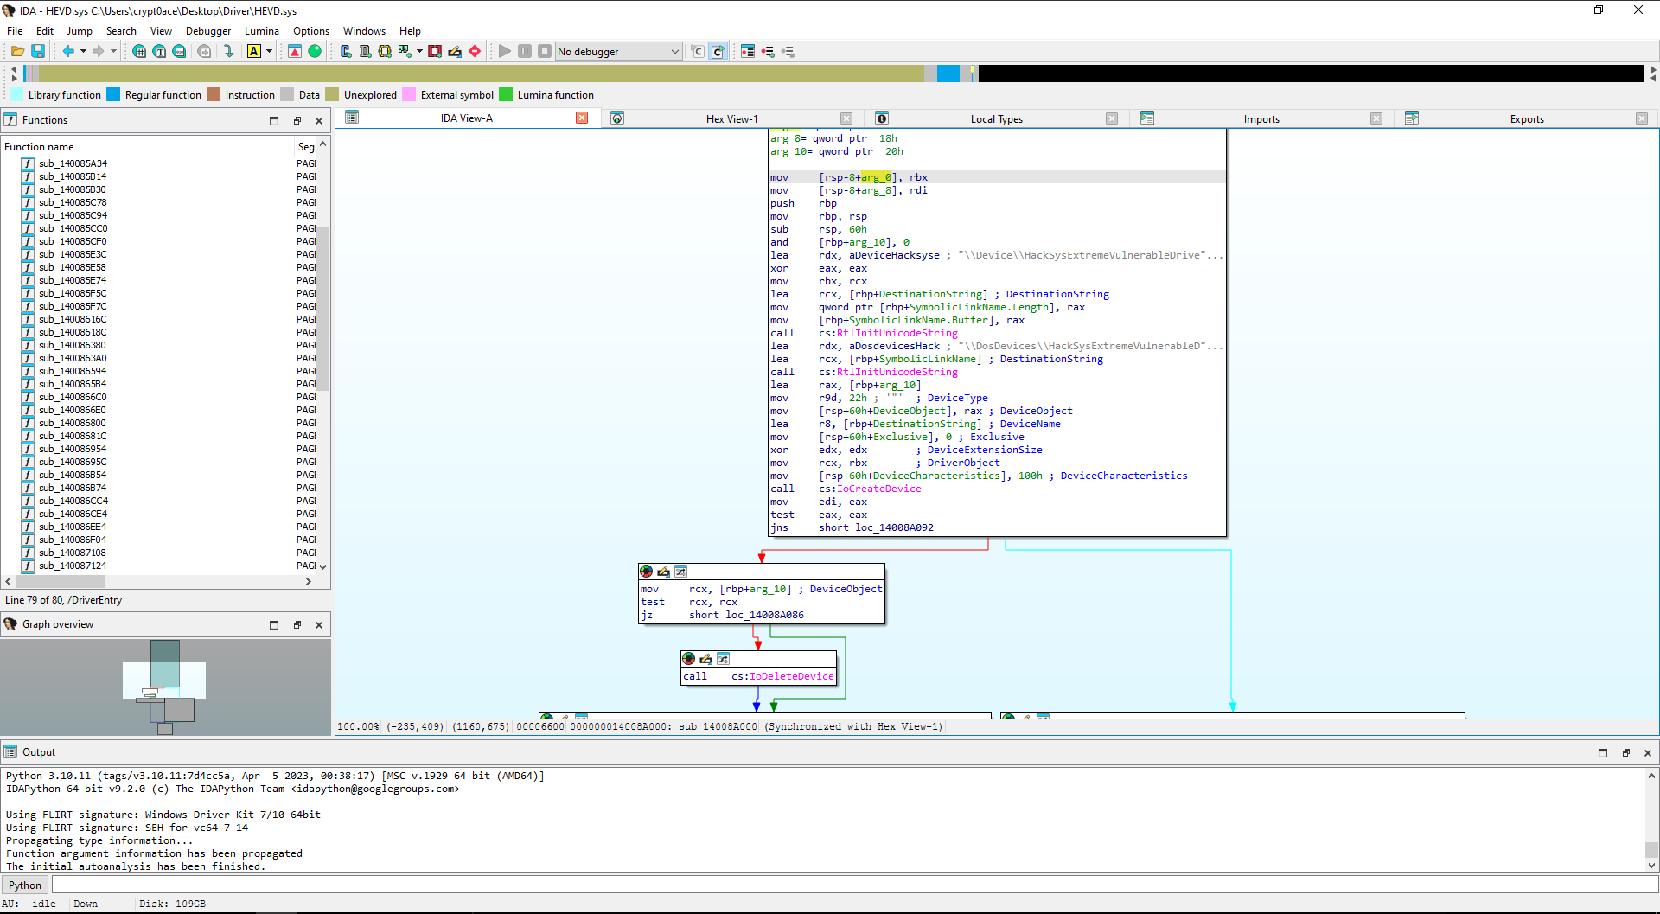
Task: Click the Regular function blue color swatch
Action: pyautogui.click(x=113, y=95)
